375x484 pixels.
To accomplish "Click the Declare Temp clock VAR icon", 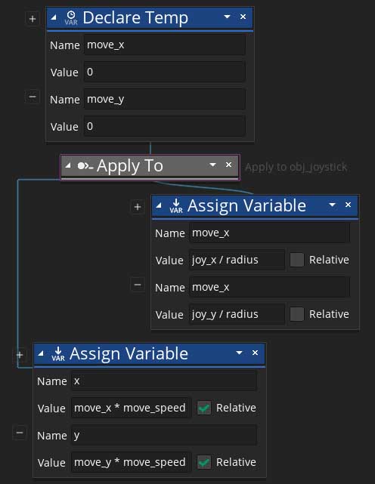I will click(71, 17).
